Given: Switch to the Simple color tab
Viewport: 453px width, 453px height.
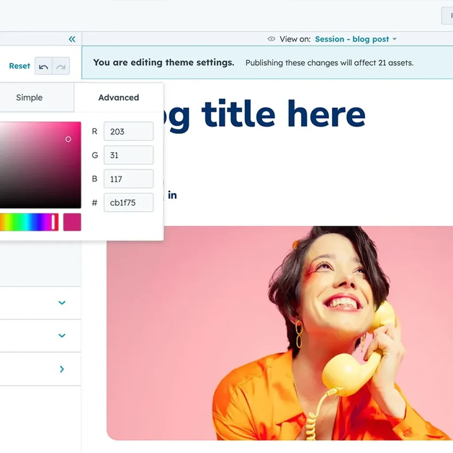Looking at the screenshot, I should (29, 98).
